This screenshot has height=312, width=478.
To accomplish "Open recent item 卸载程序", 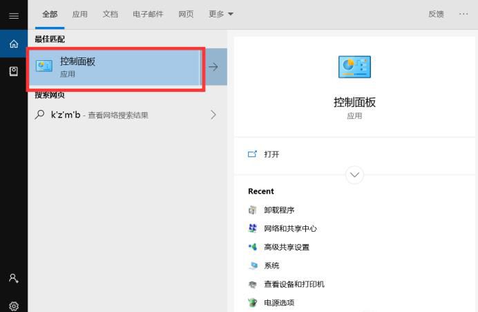I will pos(279,210).
